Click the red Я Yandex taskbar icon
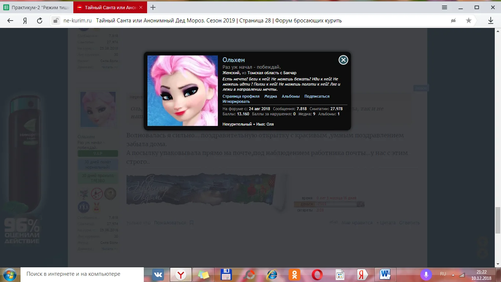The height and width of the screenshot is (282, 501). [363, 274]
